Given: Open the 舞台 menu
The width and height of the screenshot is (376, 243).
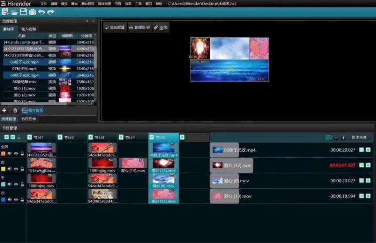Looking at the screenshot, I should (74, 4).
